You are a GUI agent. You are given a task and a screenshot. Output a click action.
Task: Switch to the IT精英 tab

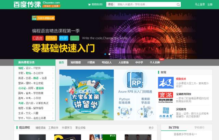[91, 62]
